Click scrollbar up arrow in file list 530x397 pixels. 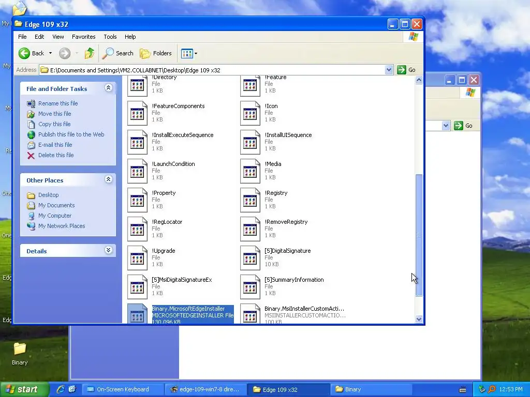tap(419, 80)
